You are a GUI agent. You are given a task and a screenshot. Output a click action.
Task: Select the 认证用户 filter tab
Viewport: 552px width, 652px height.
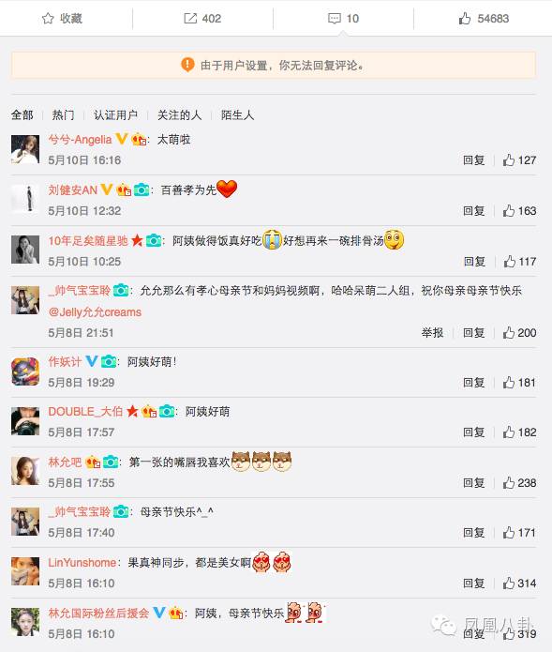(x=115, y=114)
